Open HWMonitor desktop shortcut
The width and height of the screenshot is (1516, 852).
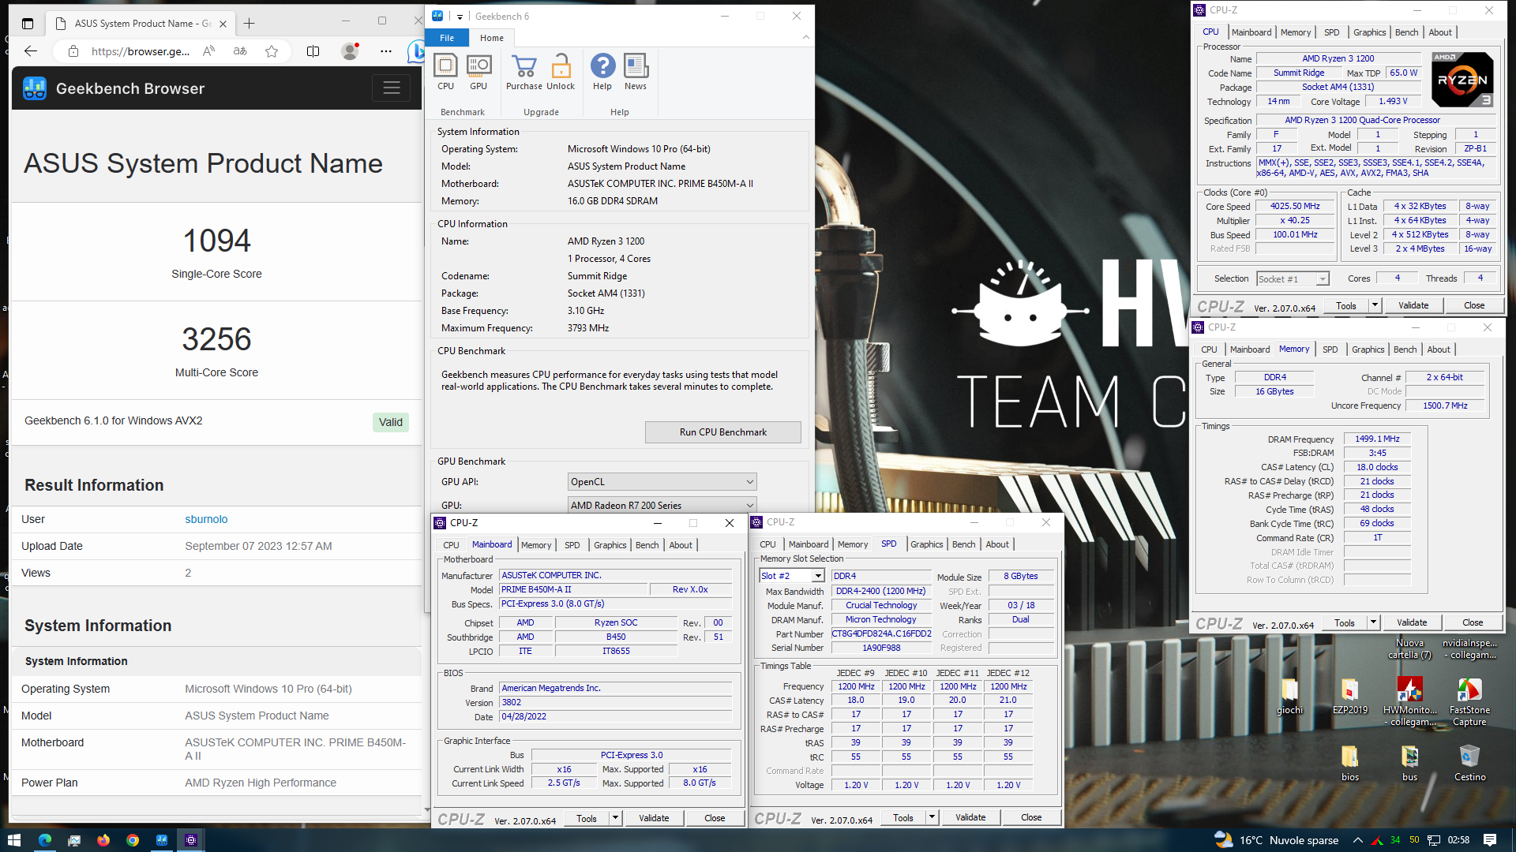[1409, 701]
